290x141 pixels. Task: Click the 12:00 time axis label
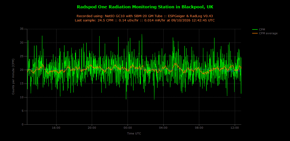coord(235,128)
